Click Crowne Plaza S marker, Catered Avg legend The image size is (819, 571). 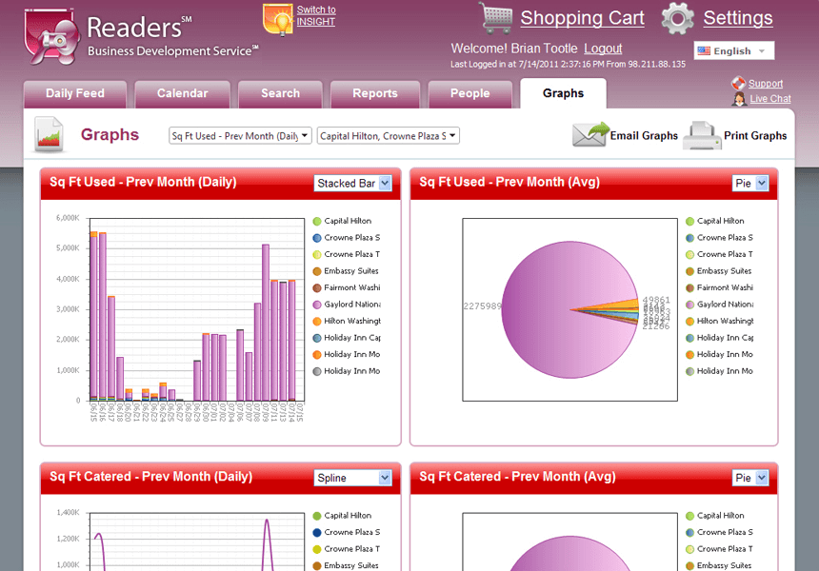(x=689, y=532)
